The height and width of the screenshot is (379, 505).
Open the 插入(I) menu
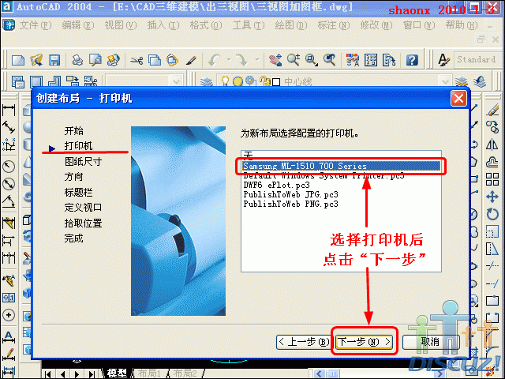point(163,25)
